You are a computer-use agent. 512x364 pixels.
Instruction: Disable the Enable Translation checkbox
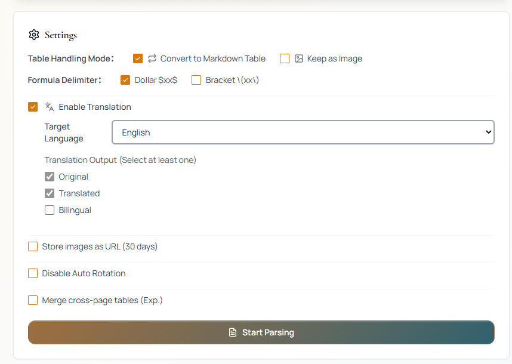coord(33,107)
